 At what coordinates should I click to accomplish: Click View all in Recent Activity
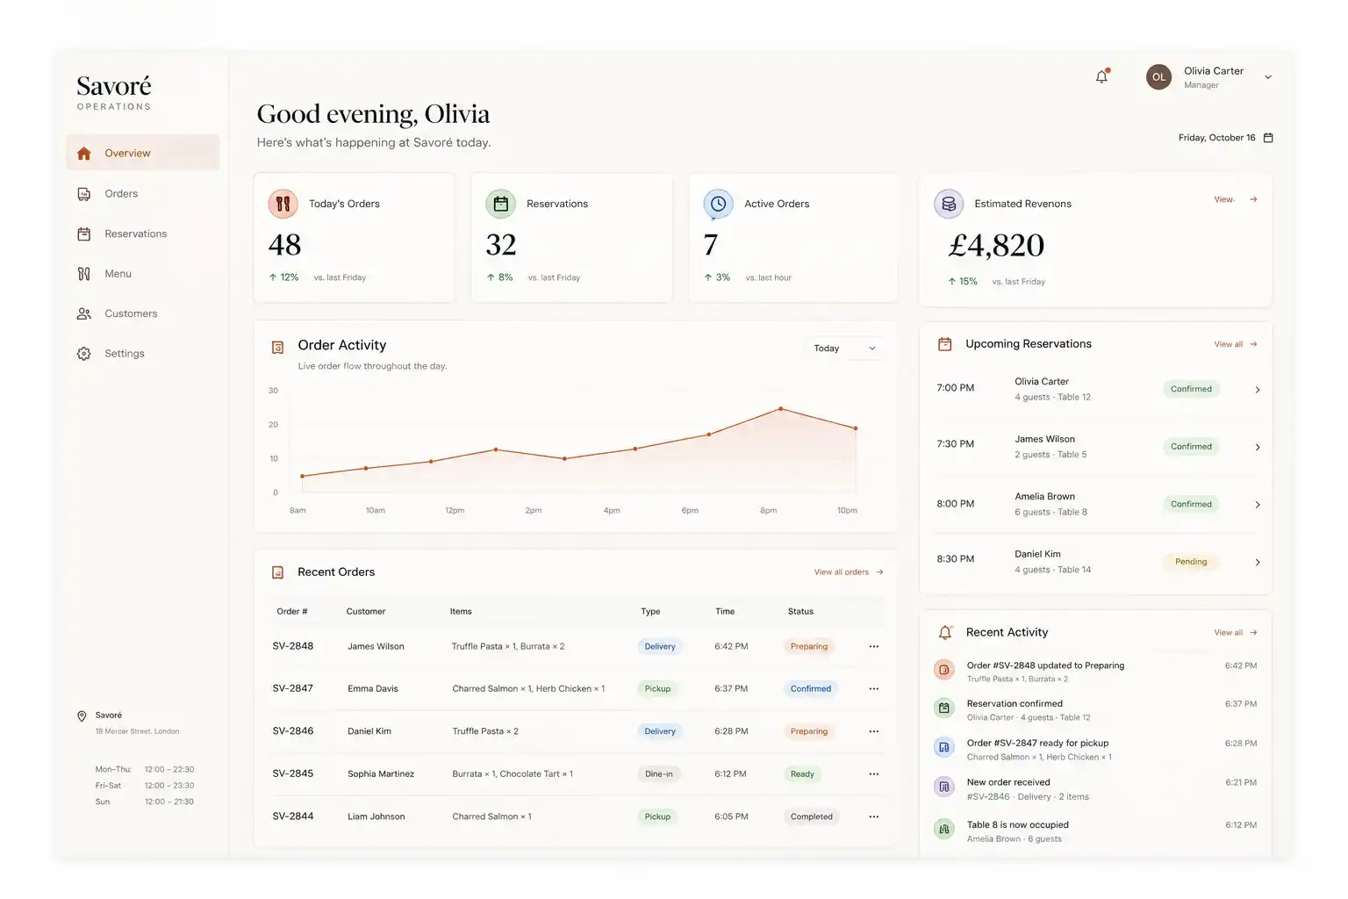1236,633
